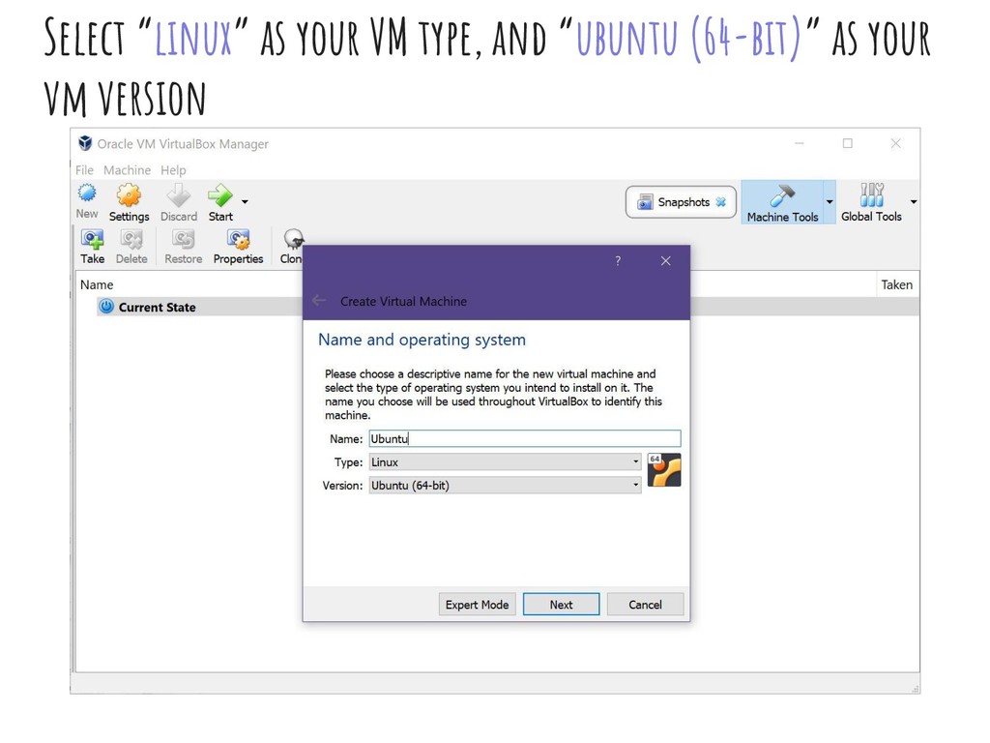Click the Clone sheep icon
Image resolution: width=990 pixels, height=743 pixels.
click(293, 240)
